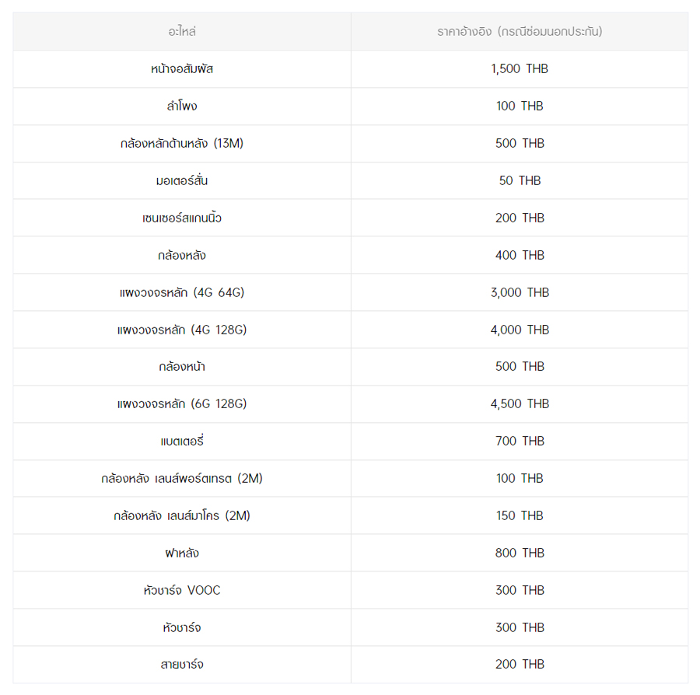
Task: Click กล้องหลักด้านหลัง (13M) cell
Action: tap(182, 143)
